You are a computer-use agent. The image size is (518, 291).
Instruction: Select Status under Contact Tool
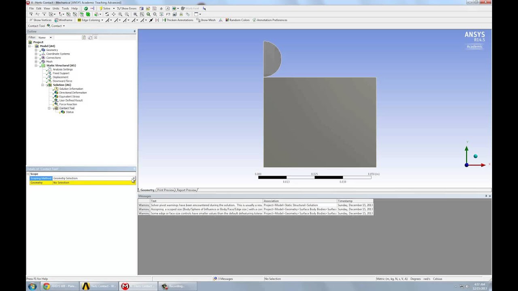70,112
